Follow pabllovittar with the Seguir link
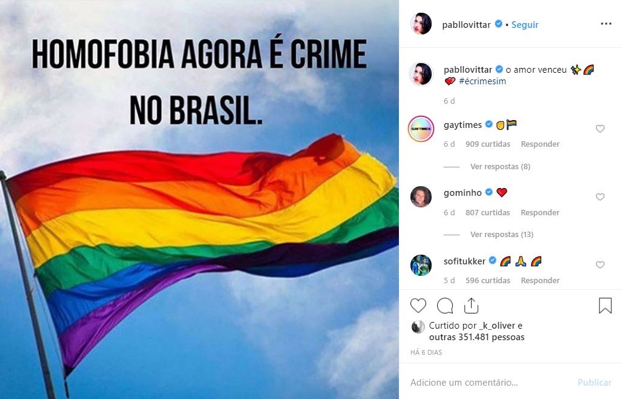The width and height of the screenshot is (622, 399). (x=525, y=25)
